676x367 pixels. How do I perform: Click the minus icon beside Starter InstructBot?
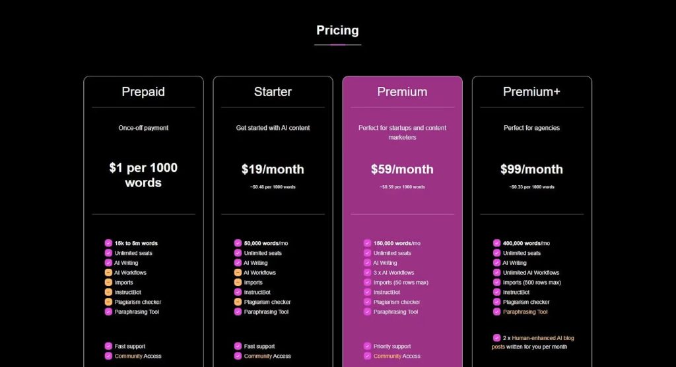tap(238, 292)
